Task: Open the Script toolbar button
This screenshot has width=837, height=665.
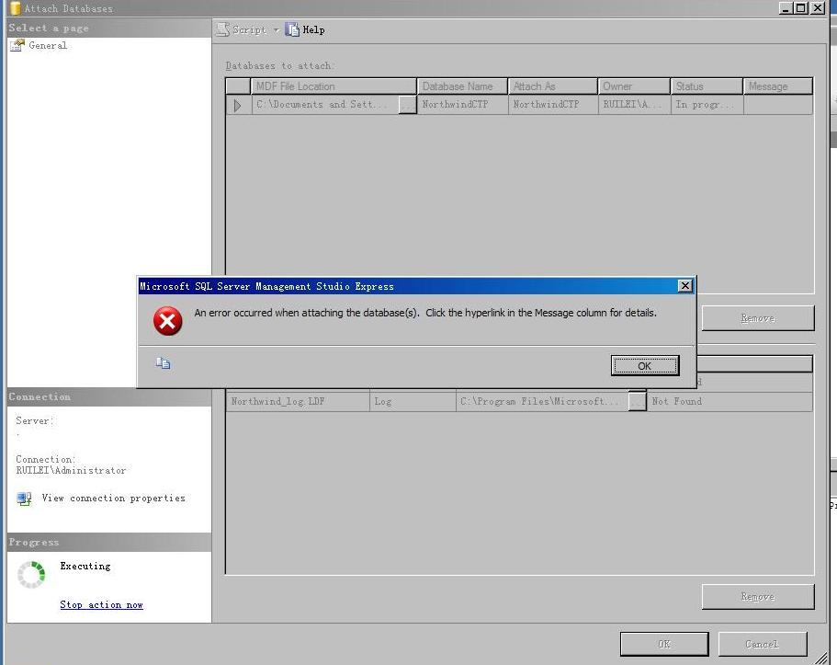Action: (242, 30)
